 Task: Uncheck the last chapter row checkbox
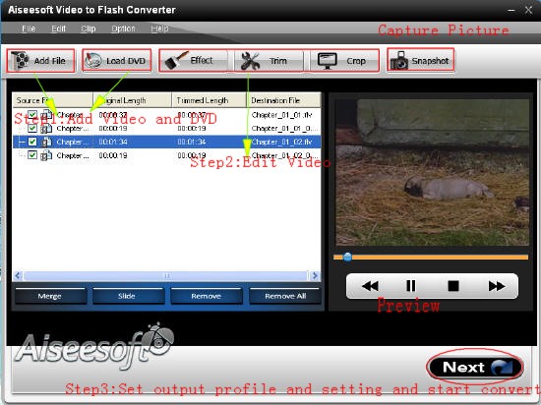32,155
